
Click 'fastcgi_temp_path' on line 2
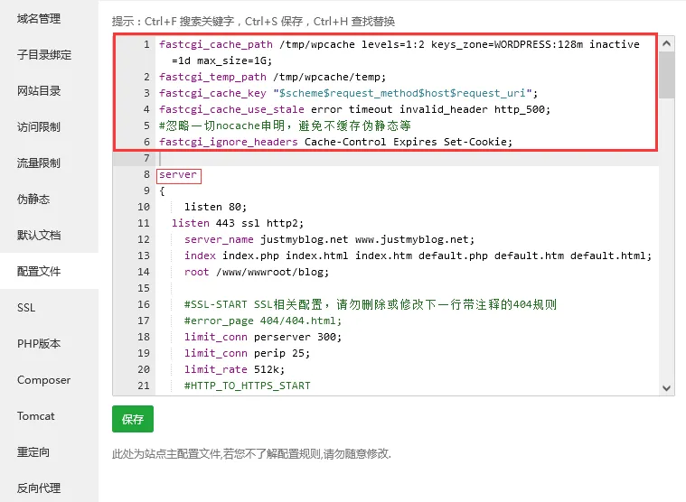[x=212, y=78]
